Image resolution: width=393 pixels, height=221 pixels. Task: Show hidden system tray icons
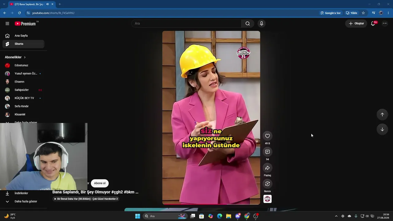[336, 216]
